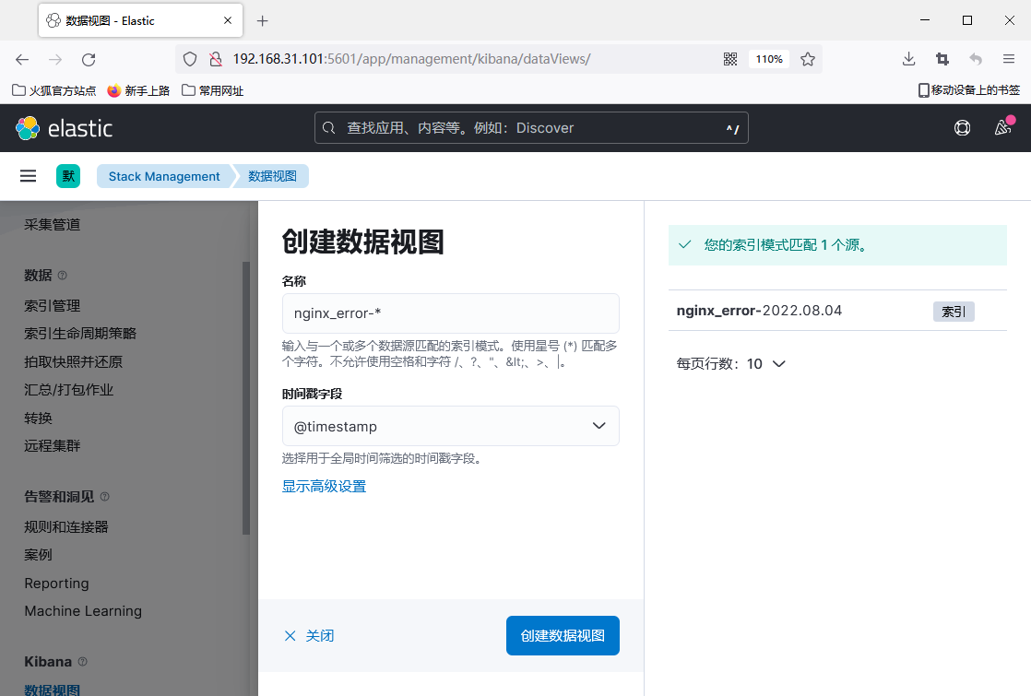Screen dimensions: 1031x696
Task: Open the newsfeed notifications icon
Action: [x=1002, y=128]
